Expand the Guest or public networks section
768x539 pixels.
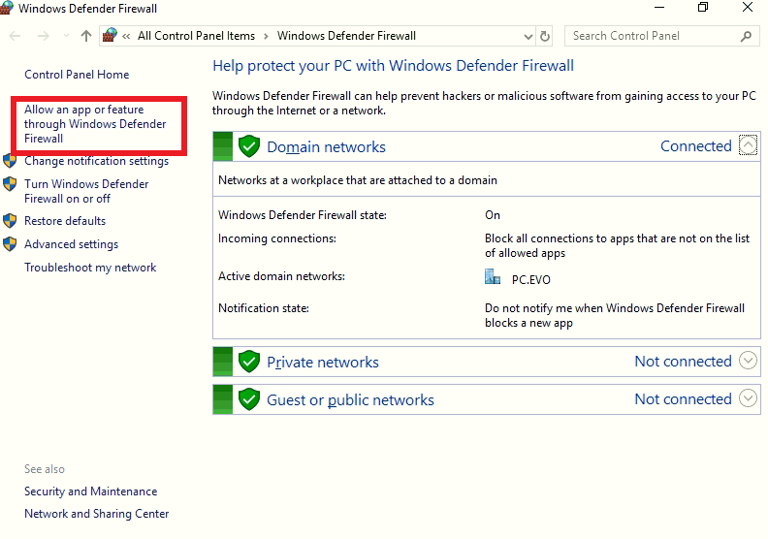747,398
